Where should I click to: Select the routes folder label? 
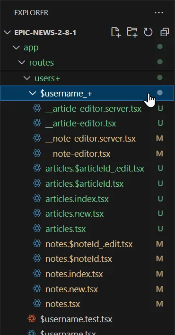(42, 63)
